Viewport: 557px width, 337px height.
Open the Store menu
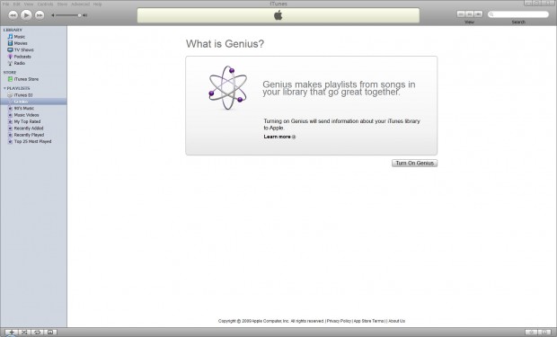click(62, 4)
